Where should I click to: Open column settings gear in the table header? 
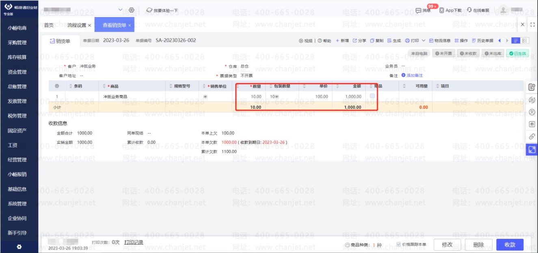click(57, 86)
